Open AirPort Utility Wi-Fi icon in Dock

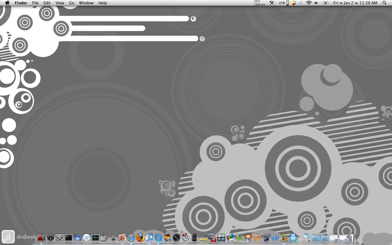(86, 238)
